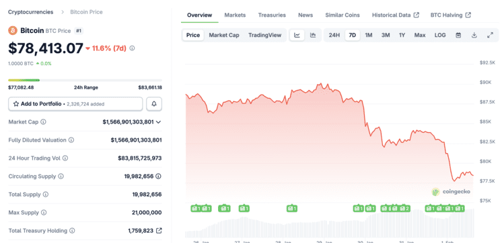This screenshot has height=243, width=504.
Task: Switch chart to Market Cap view
Action: (224, 36)
